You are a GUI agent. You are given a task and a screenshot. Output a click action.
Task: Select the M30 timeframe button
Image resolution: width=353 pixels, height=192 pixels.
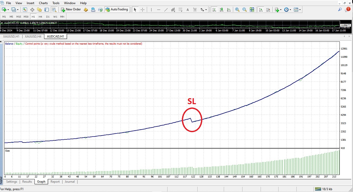26,17
